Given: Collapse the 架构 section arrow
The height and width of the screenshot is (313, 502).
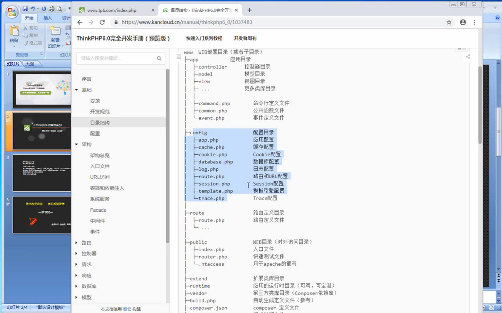Looking at the screenshot, I should [76, 144].
